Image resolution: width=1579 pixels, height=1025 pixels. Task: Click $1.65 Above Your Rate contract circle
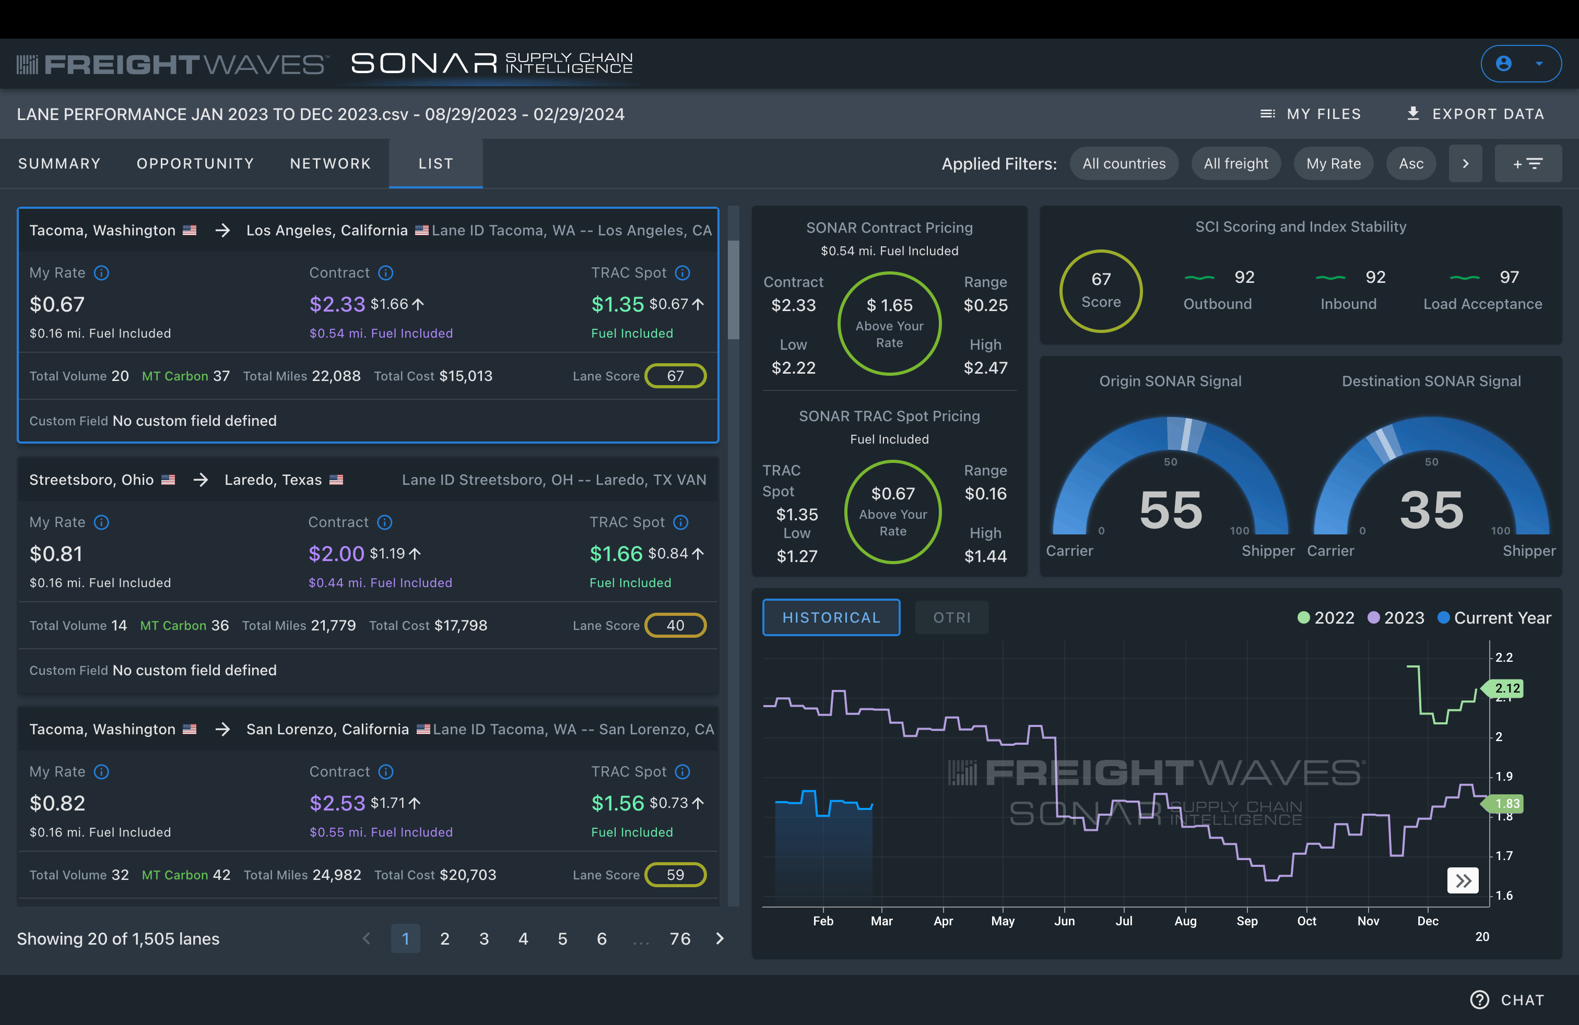[x=889, y=323]
